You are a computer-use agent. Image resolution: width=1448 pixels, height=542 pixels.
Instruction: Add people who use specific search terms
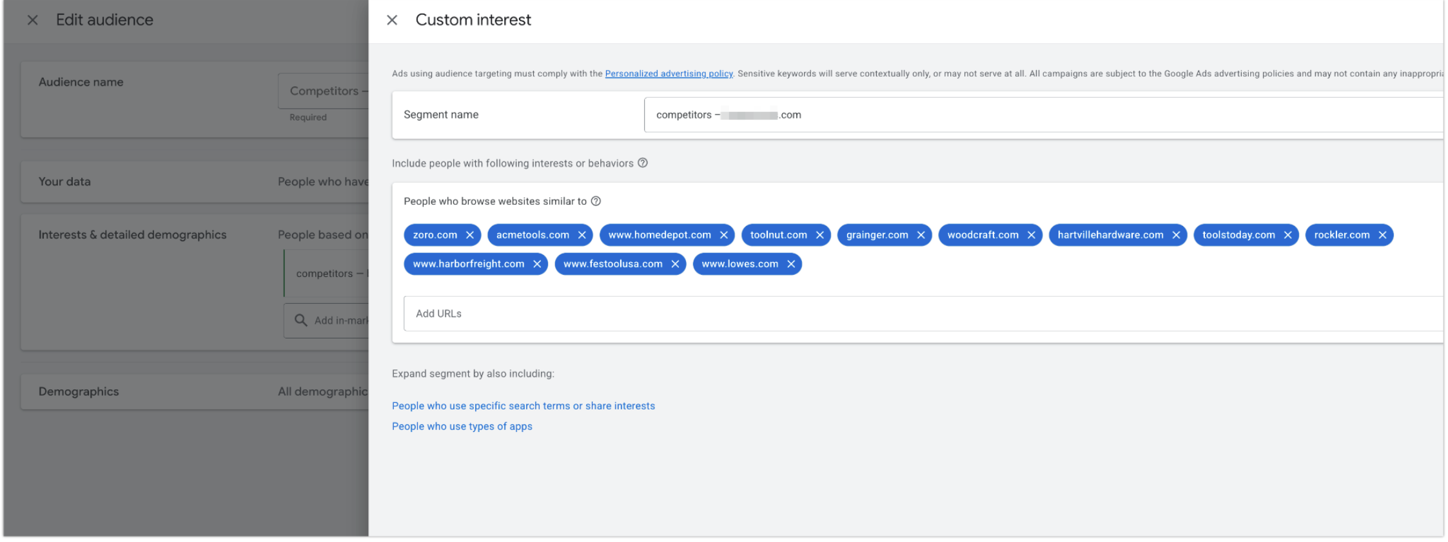click(523, 406)
